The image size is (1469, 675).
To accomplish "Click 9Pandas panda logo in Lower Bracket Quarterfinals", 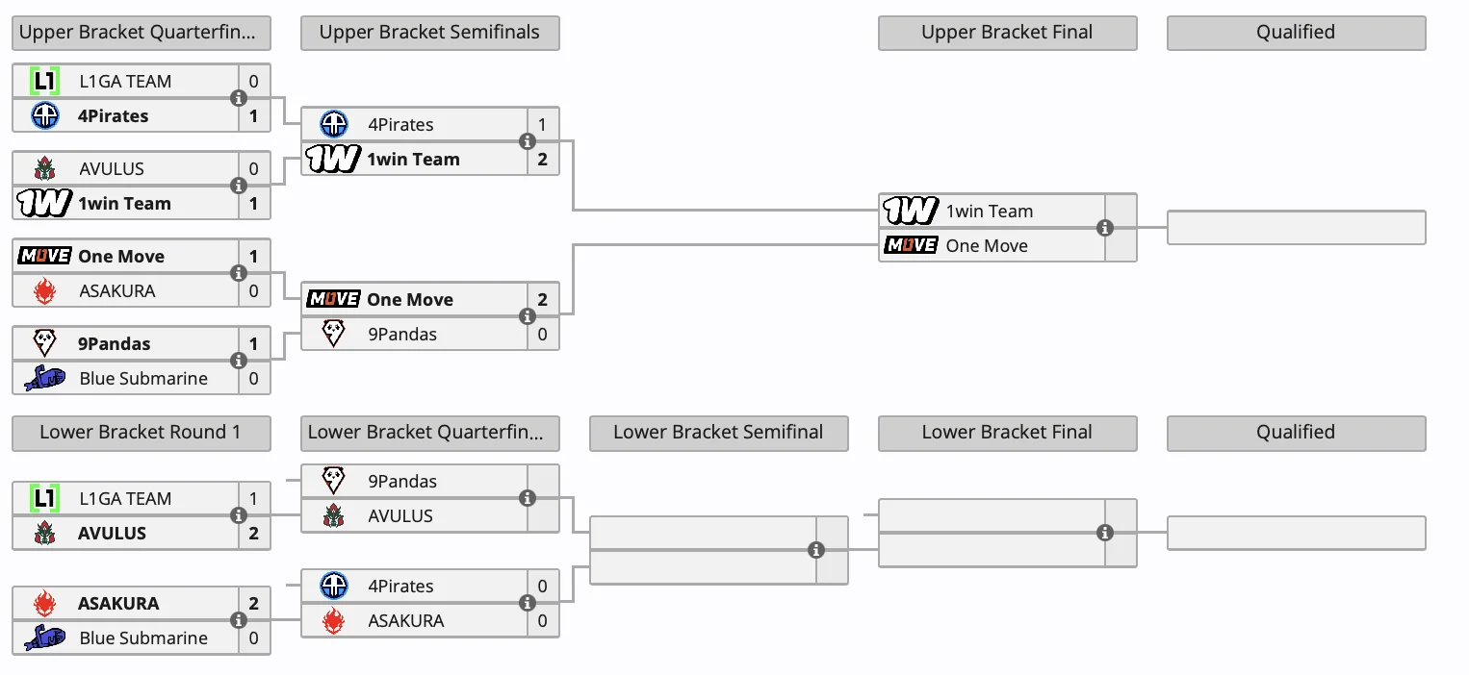I will [333, 481].
